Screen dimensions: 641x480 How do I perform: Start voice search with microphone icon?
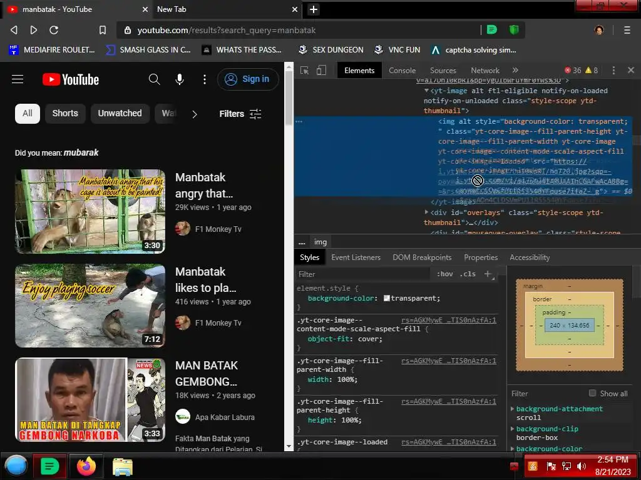tap(180, 79)
